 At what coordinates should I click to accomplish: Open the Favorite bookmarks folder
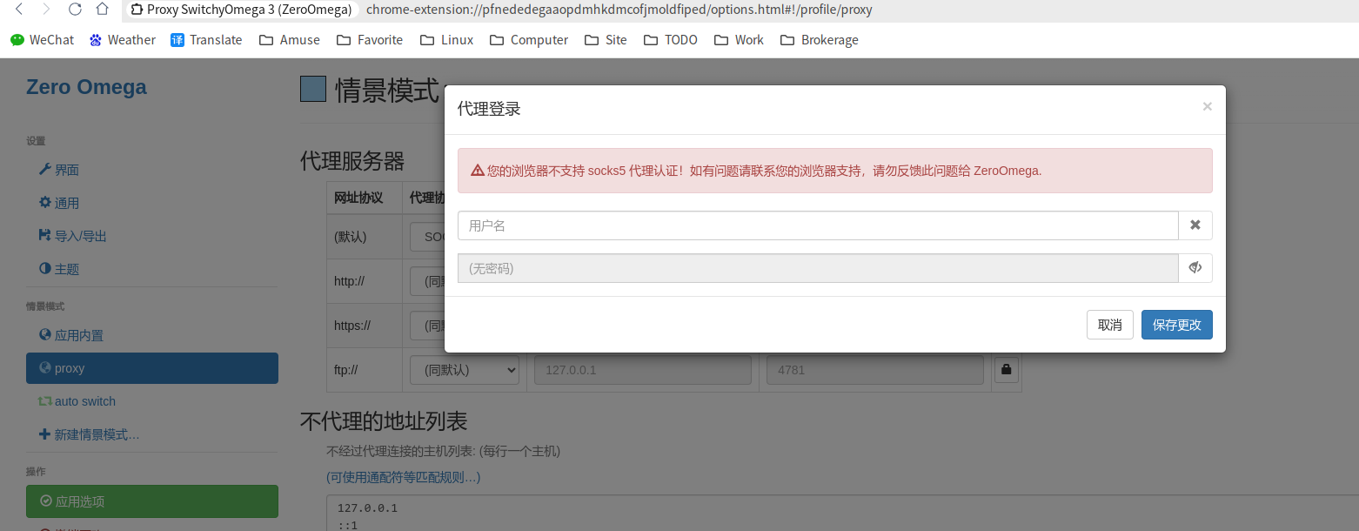tap(370, 40)
